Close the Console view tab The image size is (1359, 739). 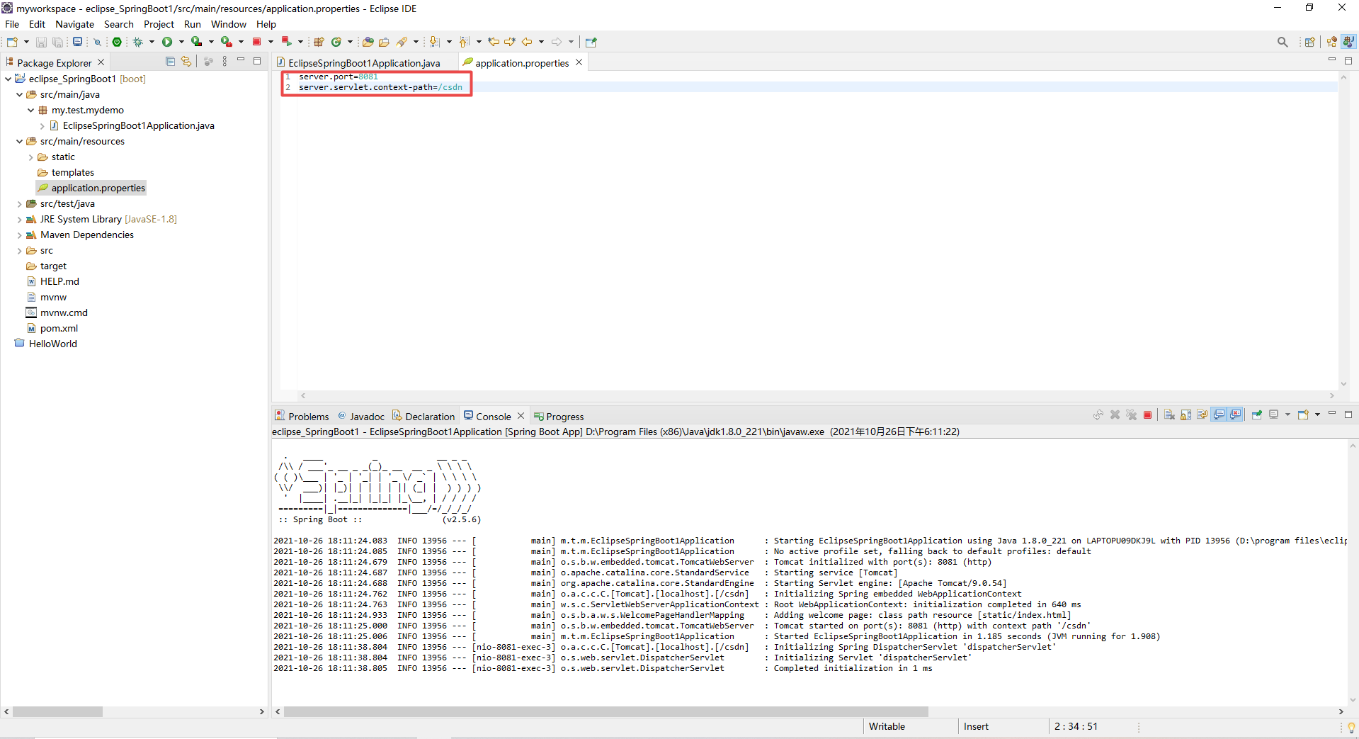point(521,416)
